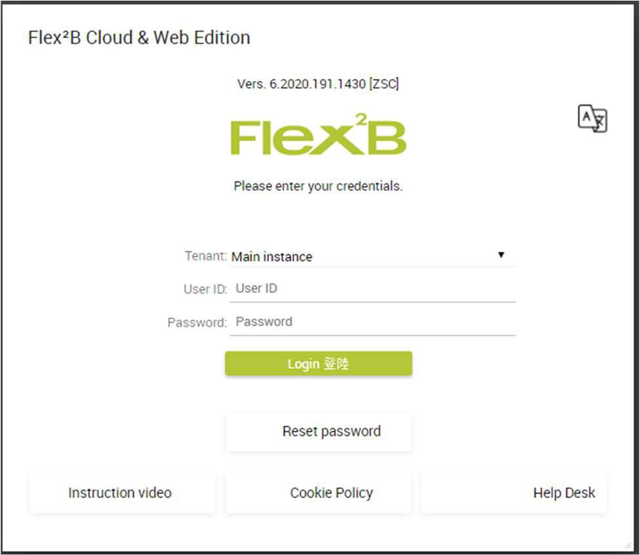This screenshot has height=555, width=640.
Task: Click the 'Password:' field label
Action: (197, 322)
